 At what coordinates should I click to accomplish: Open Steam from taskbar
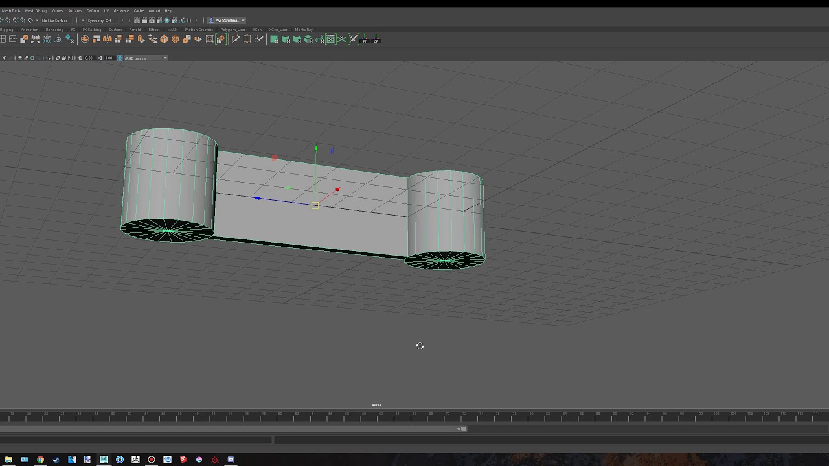[x=56, y=460]
